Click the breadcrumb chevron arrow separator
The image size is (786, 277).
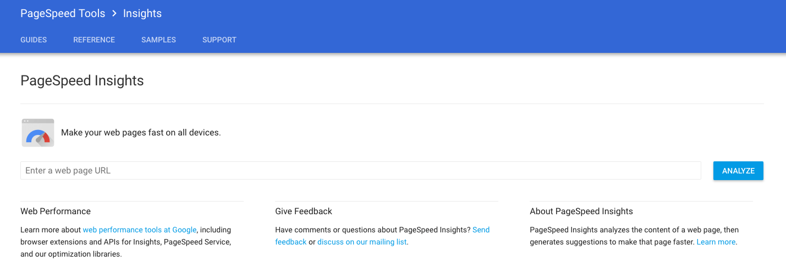tap(114, 13)
